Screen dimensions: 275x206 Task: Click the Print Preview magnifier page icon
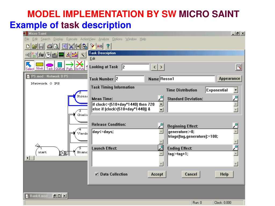coord(56,46)
